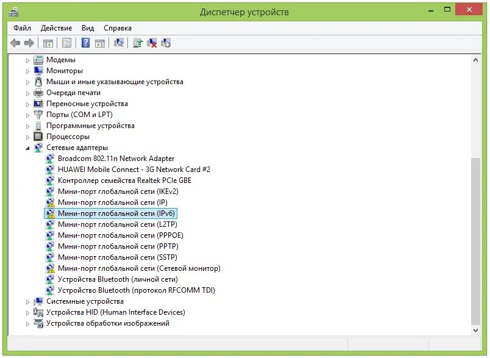490x358 pixels.
Task: Expand the Устройства HID node
Action: click(27, 313)
